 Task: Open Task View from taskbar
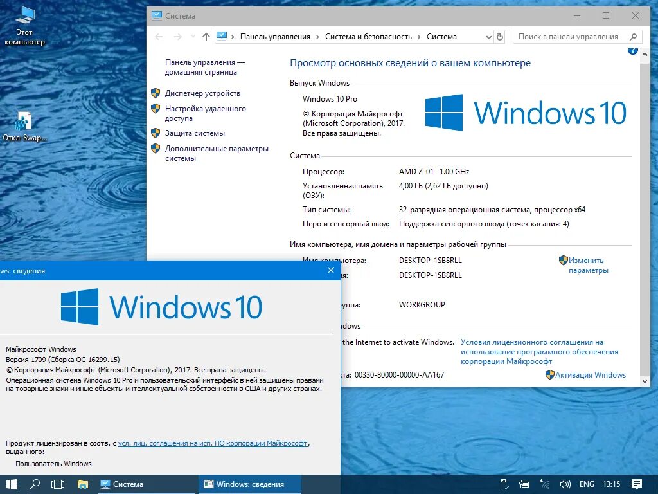tap(58, 484)
